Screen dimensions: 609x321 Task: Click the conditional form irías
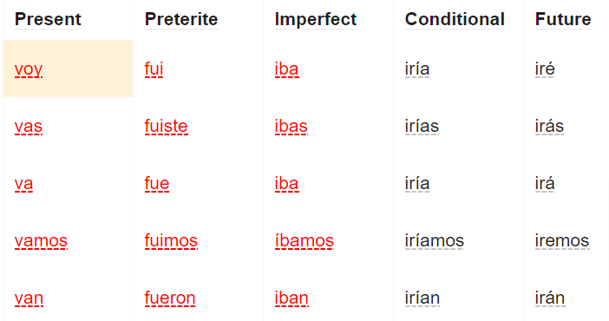(x=422, y=127)
